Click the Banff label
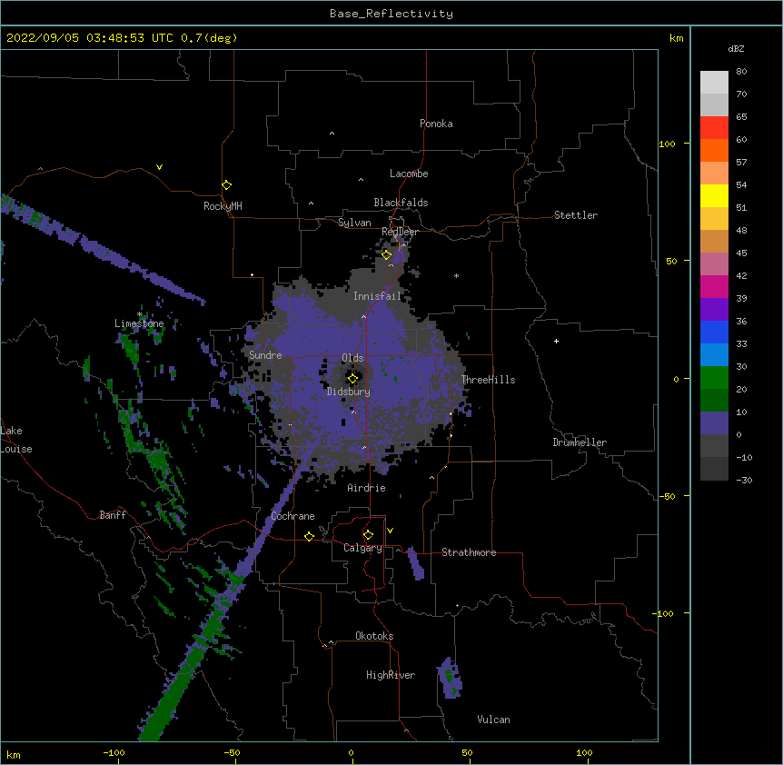 pos(113,515)
